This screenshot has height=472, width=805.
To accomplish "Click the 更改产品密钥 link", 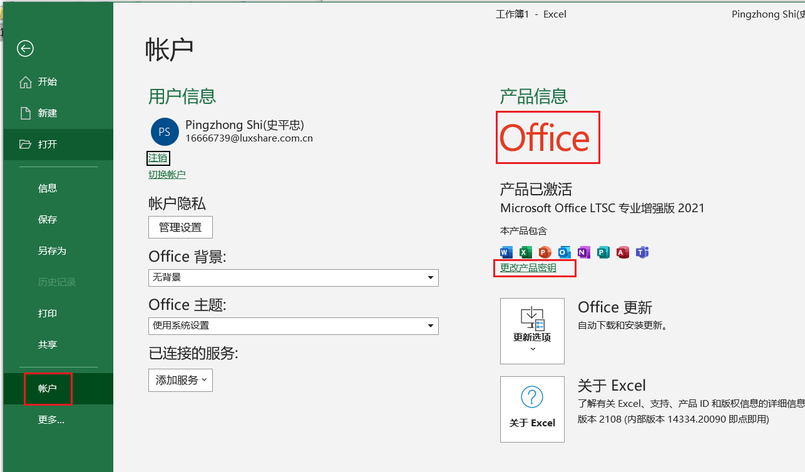I will pos(528,268).
